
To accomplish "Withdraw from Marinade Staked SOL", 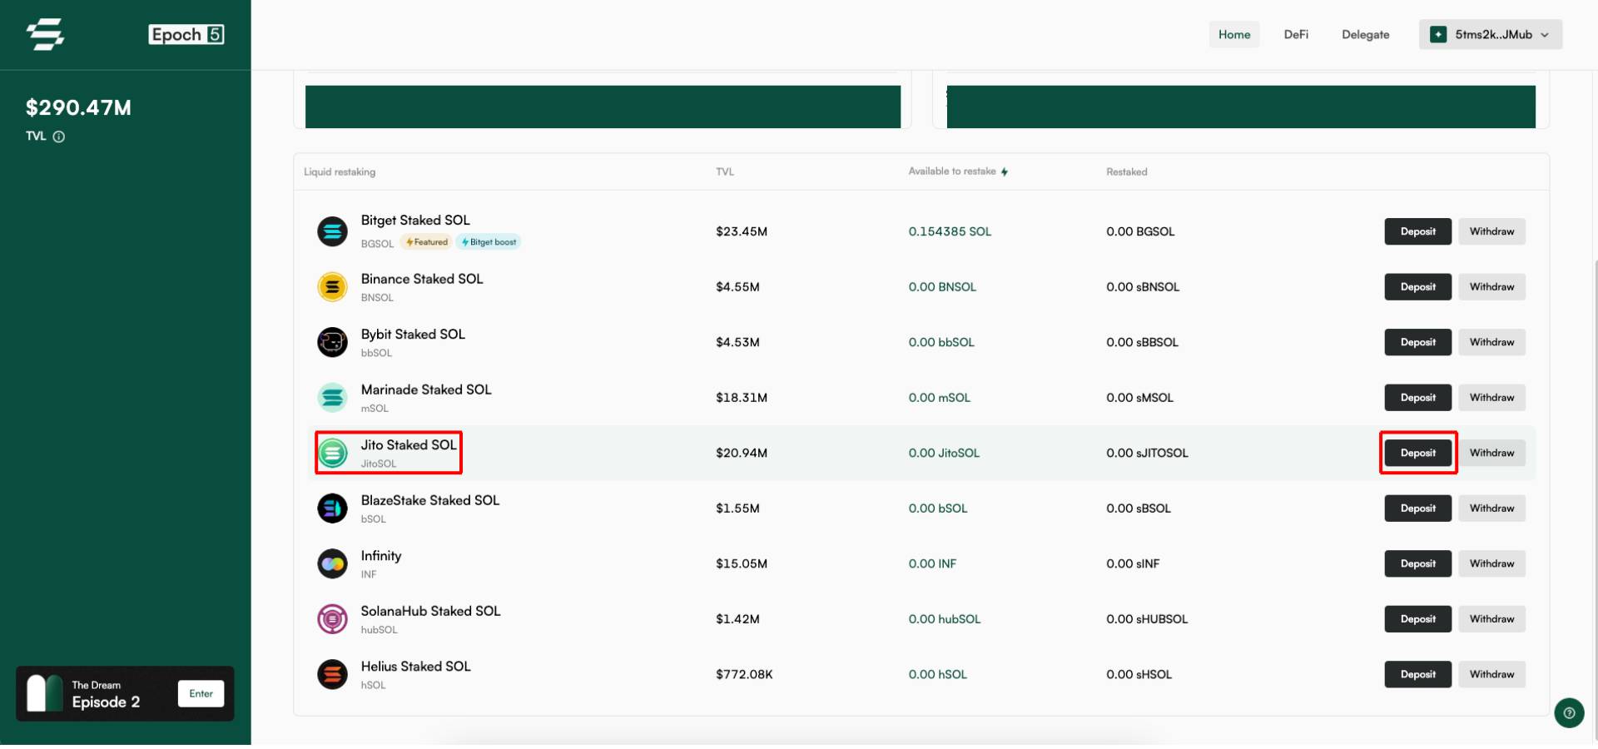I will (x=1491, y=398).
